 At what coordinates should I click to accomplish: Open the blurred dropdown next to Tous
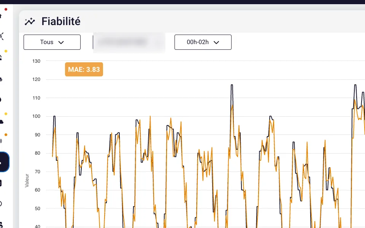point(129,42)
